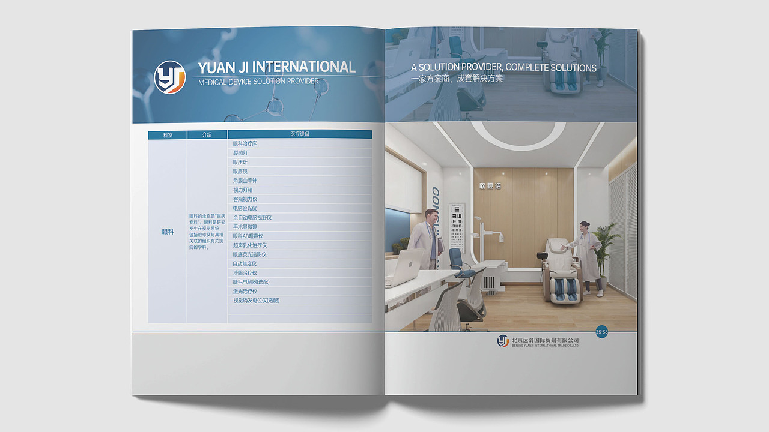Click the "角膜曲率计" row

click(300, 181)
